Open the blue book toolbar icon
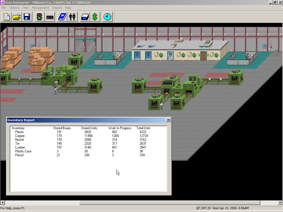The width and height of the screenshot is (283, 212). (62, 17)
